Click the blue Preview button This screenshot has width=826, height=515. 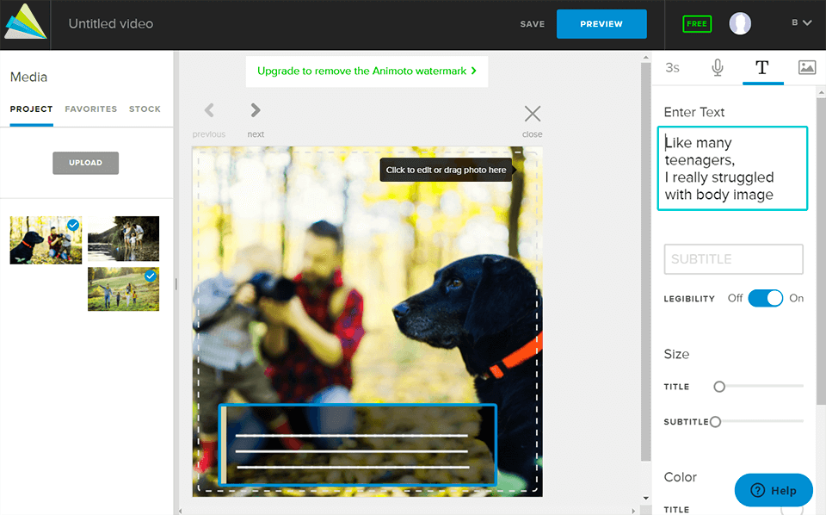pos(601,24)
